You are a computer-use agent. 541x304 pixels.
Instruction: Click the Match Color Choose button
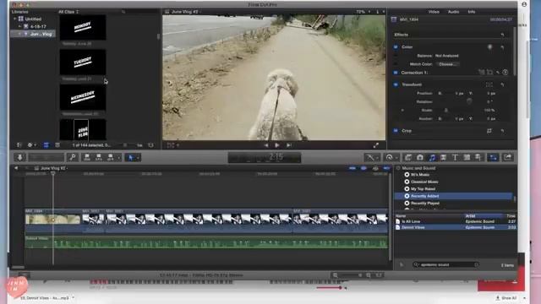[x=447, y=64]
